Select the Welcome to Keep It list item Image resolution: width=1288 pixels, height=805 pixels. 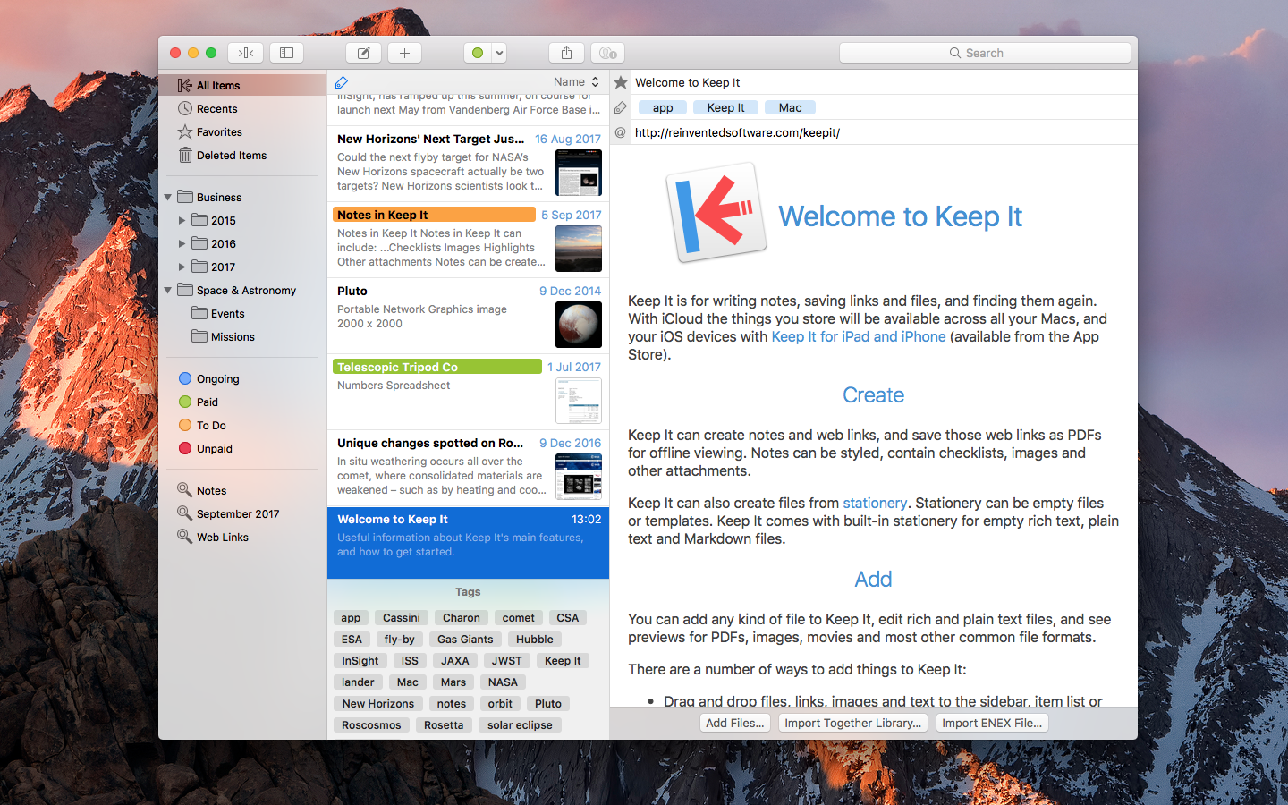click(x=468, y=543)
